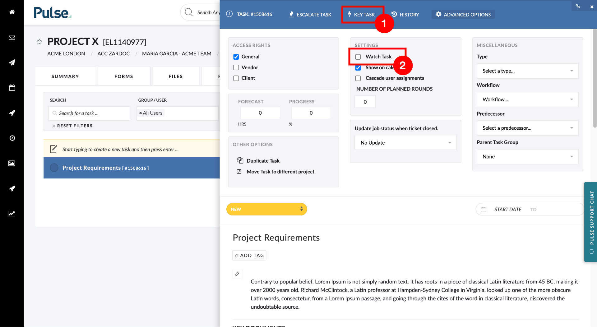Open the HISTORY view
The image size is (597, 327).
tap(405, 14)
